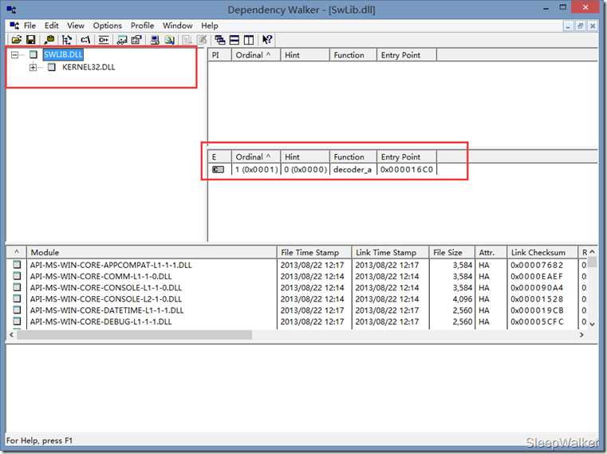Click icon for API-MS-WIN-CORE-APPCOMPAT-L1-1-1.DLL row
The width and height of the screenshot is (607, 454).
(x=17, y=265)
